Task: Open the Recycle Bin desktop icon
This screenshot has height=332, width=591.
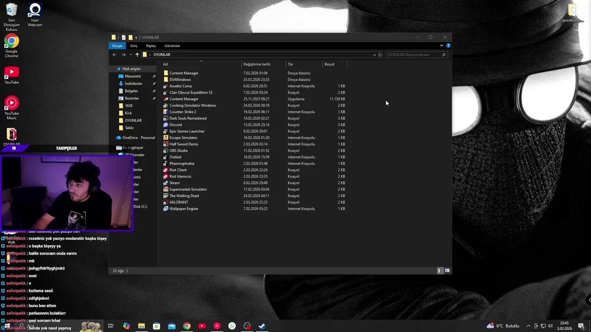Action: click(12, 17)
